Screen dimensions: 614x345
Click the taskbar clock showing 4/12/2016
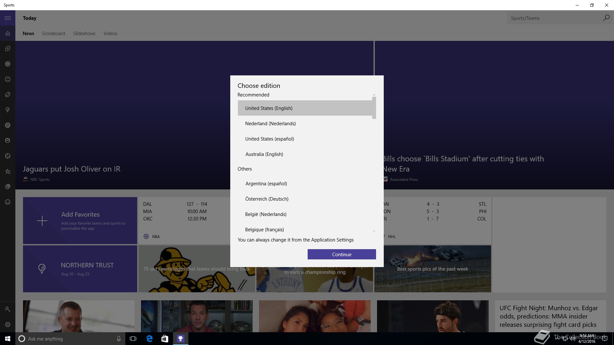coord(586,339)
